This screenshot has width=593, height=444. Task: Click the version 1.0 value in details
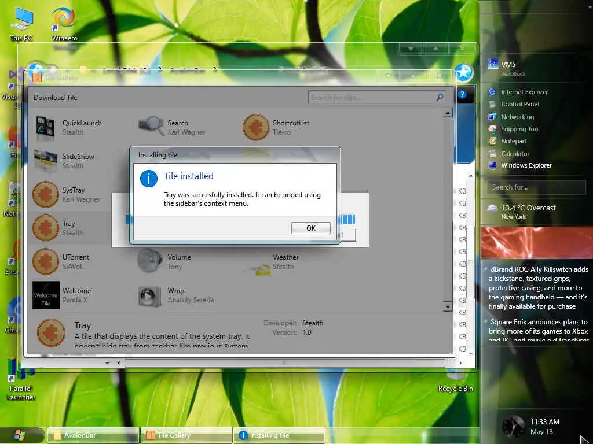click(x=307, y=332)
